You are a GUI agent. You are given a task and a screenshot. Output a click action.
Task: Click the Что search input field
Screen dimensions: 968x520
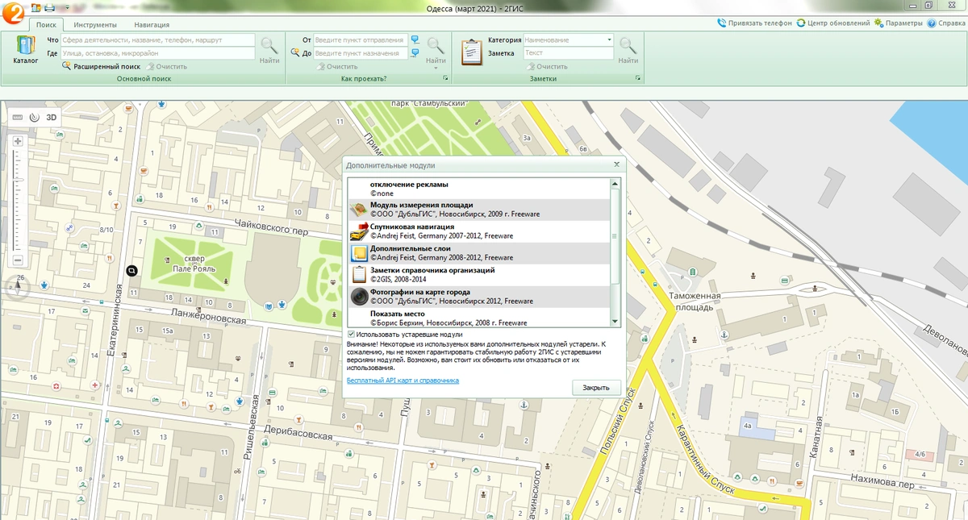point(157,40)
